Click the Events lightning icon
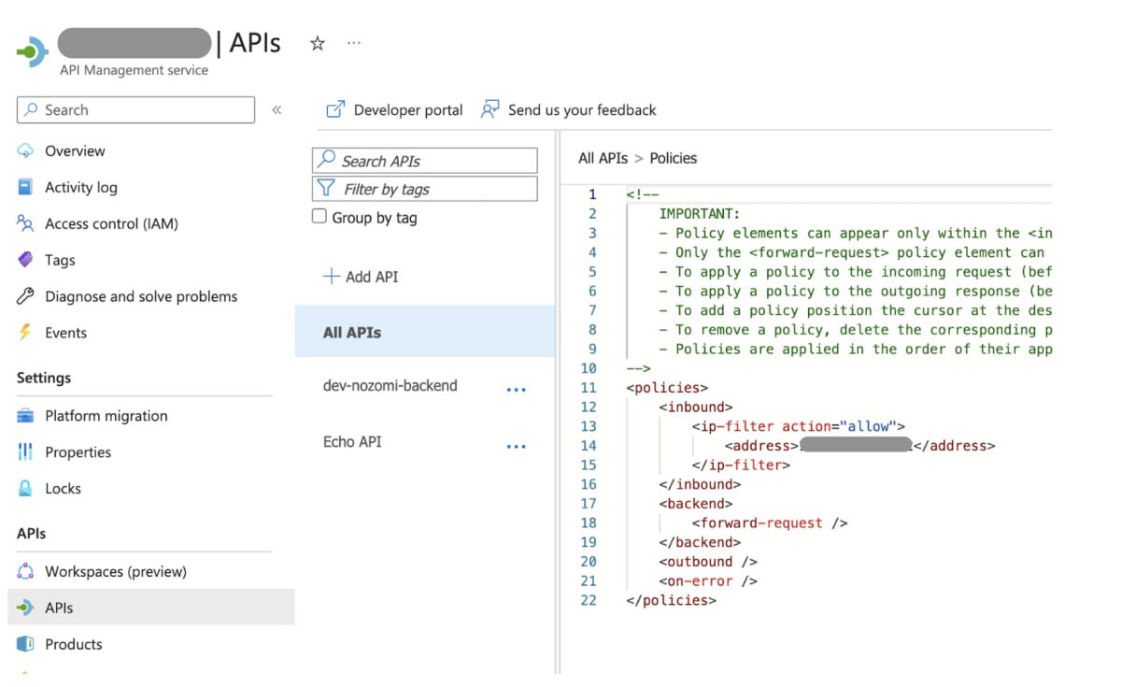 click(x=26, y=333)
